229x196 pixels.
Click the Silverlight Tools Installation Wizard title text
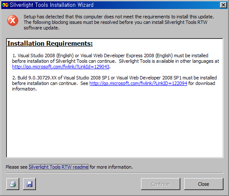tap(52, 5)
